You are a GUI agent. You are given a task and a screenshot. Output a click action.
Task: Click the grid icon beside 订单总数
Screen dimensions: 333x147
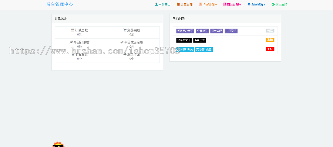click(73, 30)
